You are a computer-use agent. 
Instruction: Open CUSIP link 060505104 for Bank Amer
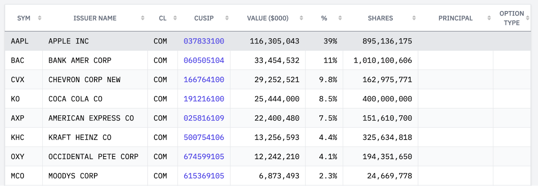[204, 60]
